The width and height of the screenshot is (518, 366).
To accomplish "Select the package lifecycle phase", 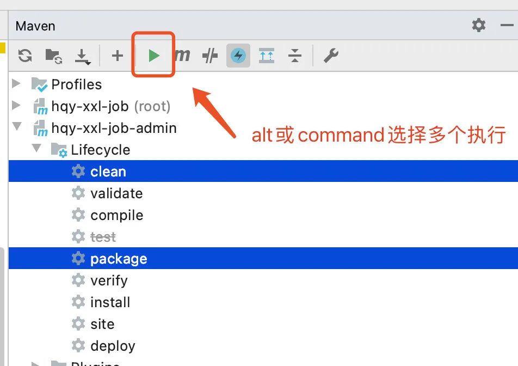I will pos(263,258).
